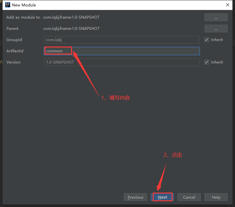The height and width of the screenshot is (207, 235).
Task: Click the New Module title text
Action: pos(24,5)
